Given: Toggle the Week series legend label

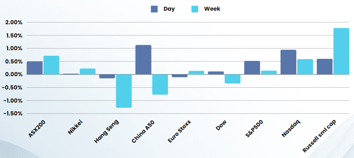Looking at the screenshot, I should tap(212, 9).
